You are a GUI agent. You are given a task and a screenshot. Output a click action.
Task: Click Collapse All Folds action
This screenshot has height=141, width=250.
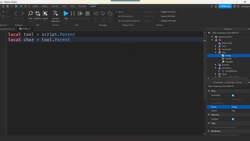(x=168, y=21)
